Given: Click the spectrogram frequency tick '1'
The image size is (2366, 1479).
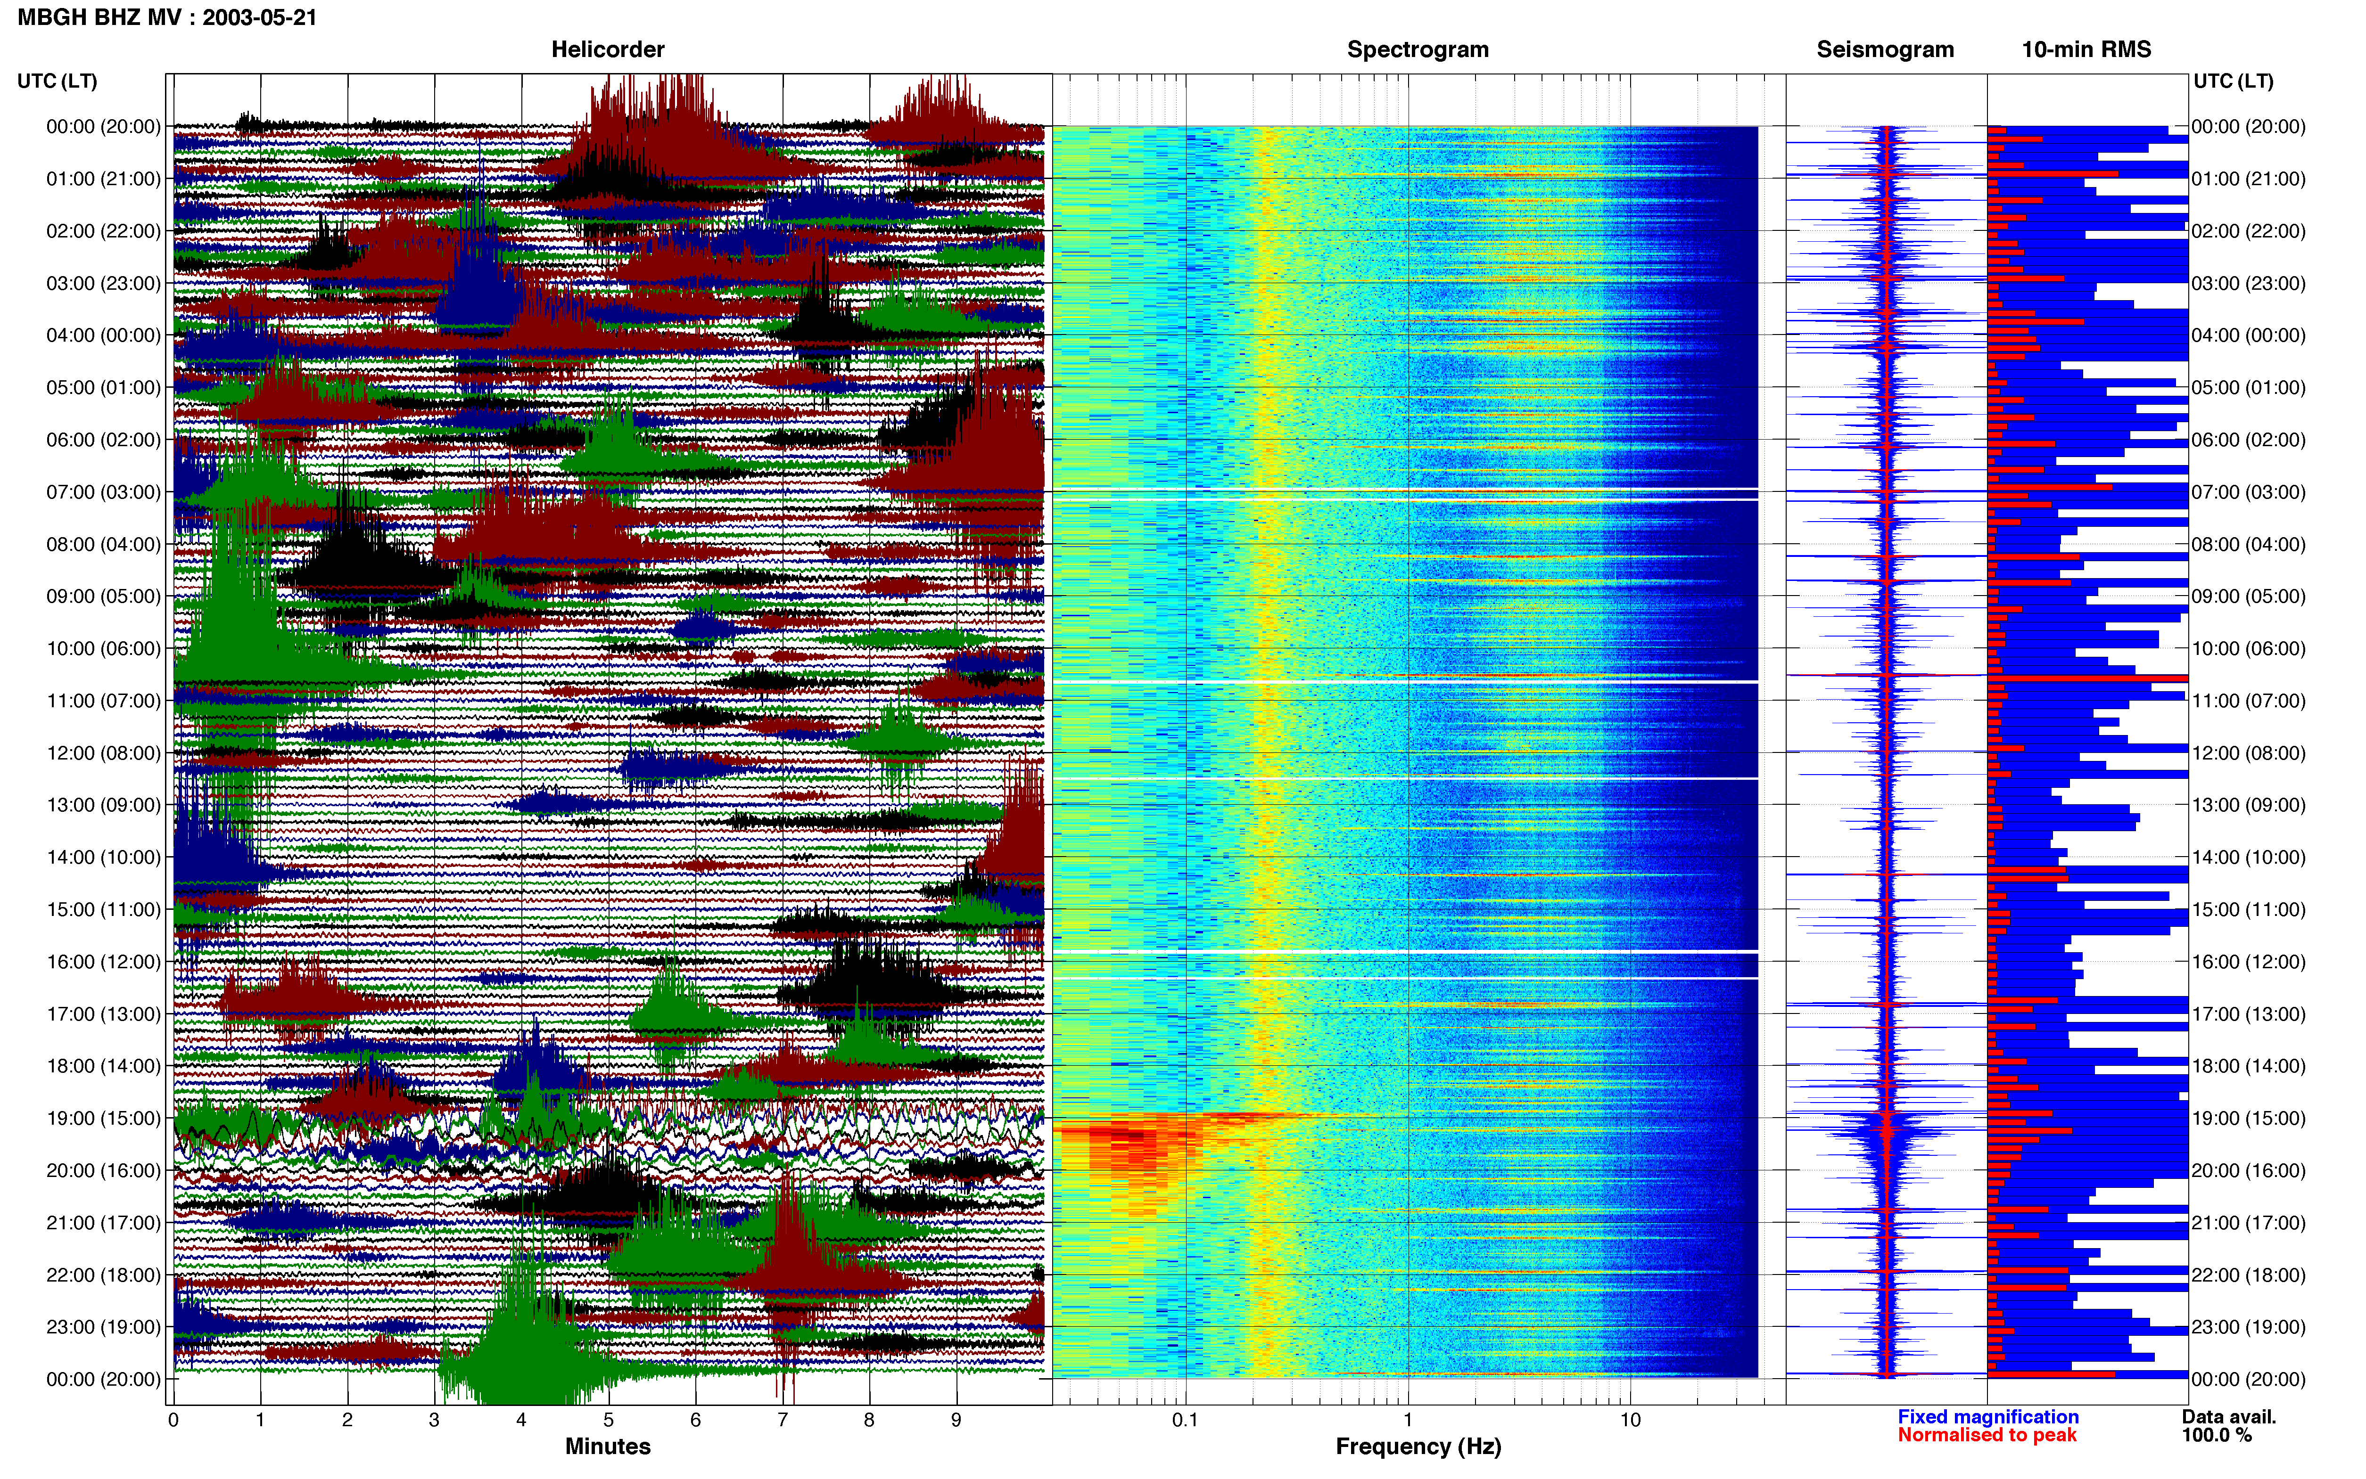Looking at the screenshot, I should click(x=1408, y=1420).
